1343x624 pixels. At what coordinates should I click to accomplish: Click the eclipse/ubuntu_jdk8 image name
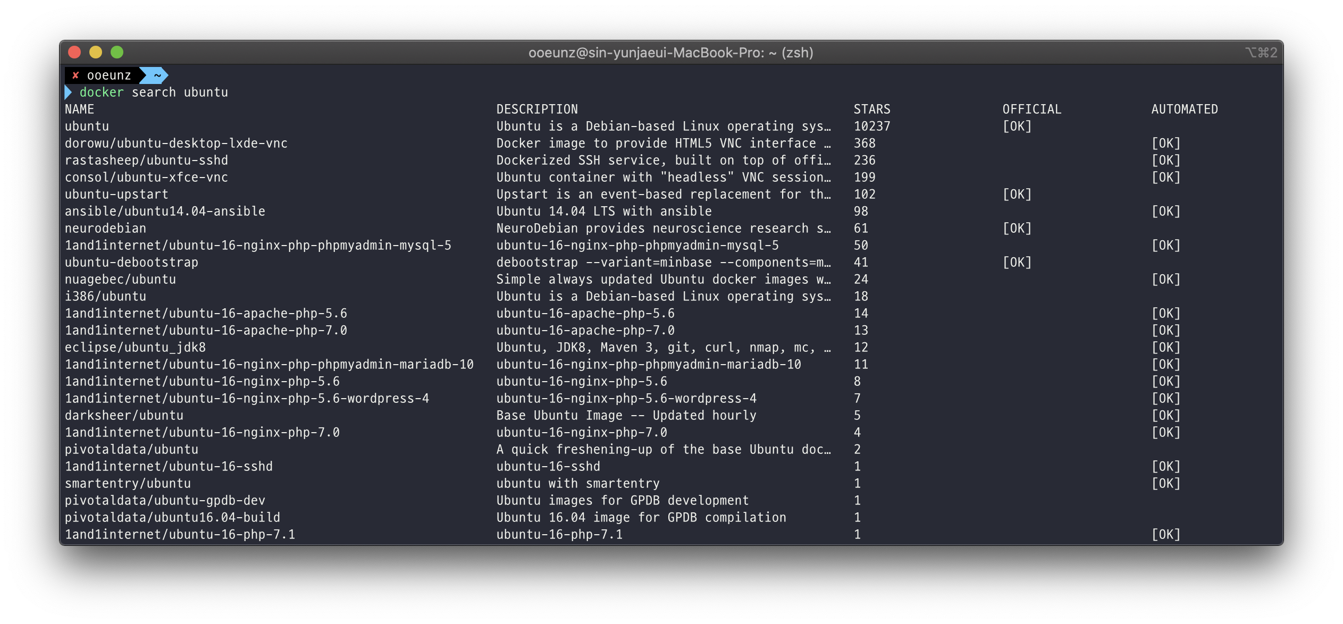(135, 348)
